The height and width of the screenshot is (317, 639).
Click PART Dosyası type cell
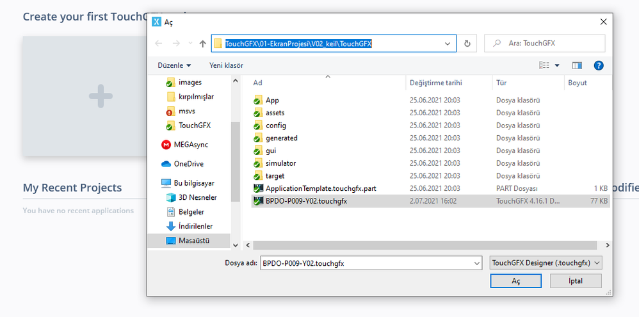pyautogui.click(x=517, y=189)
